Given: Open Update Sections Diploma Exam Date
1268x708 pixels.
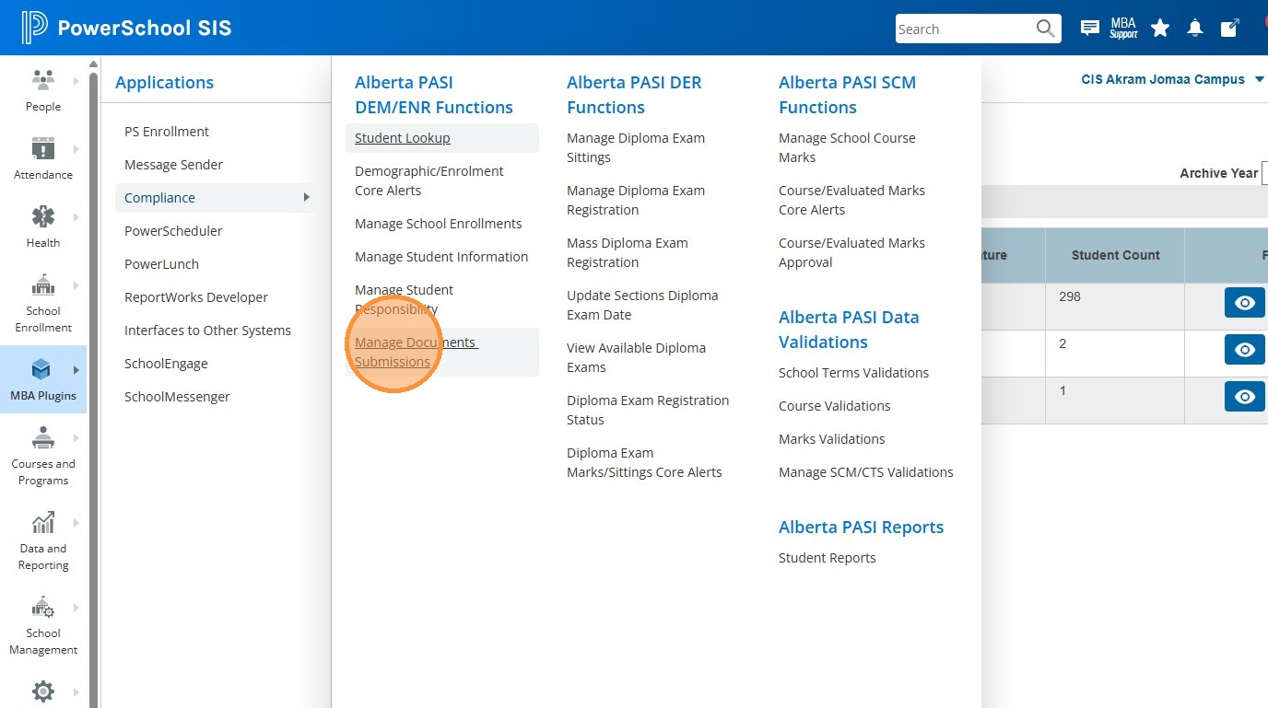Looking at the screenshot, I should click(642, 305).
